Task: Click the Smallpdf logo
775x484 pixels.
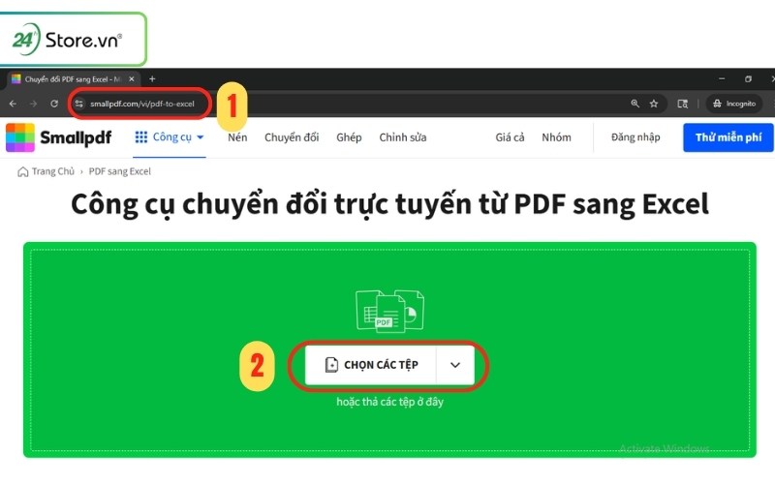Action: 59,137
